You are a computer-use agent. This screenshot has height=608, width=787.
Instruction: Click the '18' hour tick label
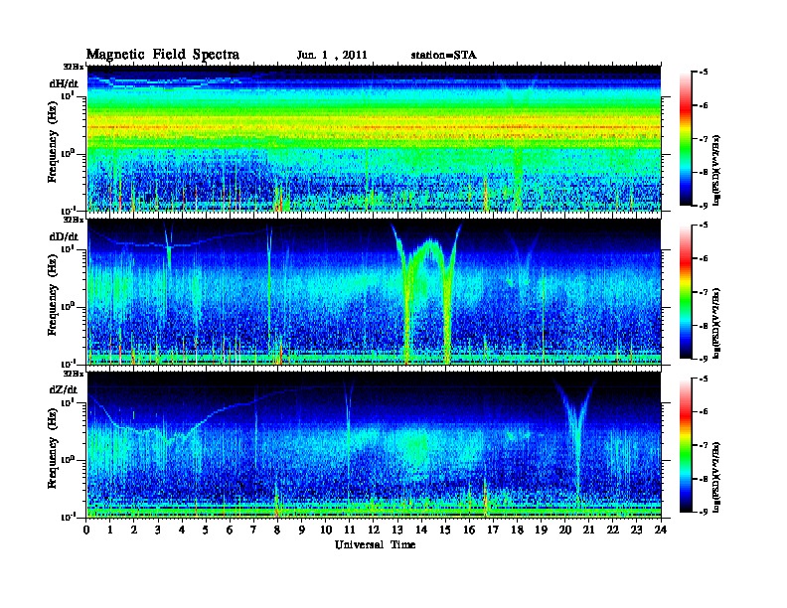coord(517,530)
